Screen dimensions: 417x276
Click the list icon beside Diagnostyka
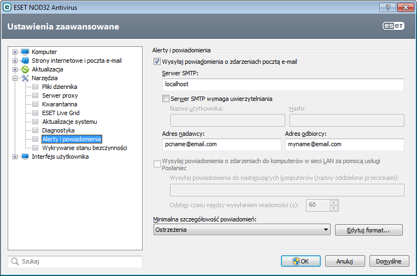35,130
